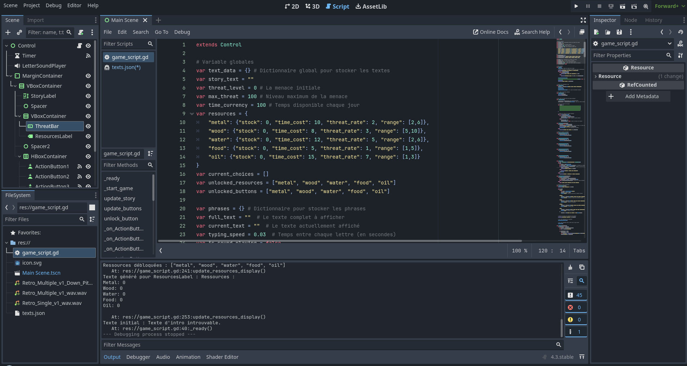Screen dimensions: 687x366
Task: Fold the resources dictionary on line 9
Action: point(192,114)
